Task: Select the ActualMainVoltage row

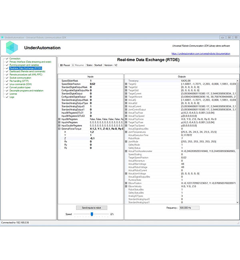Action: (180, 164)
